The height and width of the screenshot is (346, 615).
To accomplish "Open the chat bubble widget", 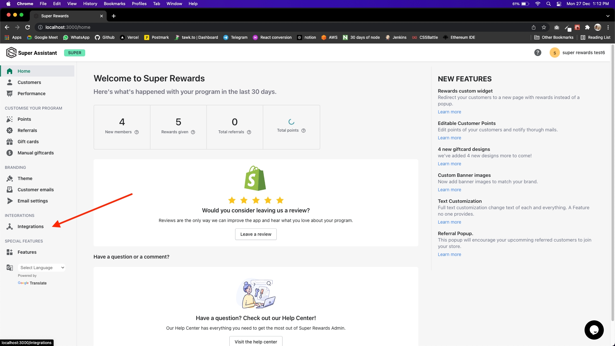I will (594, 330).
